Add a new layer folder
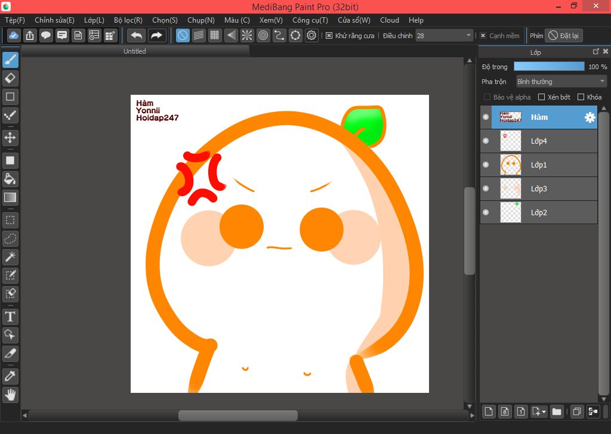611x434 pixels. coord(557,411)
